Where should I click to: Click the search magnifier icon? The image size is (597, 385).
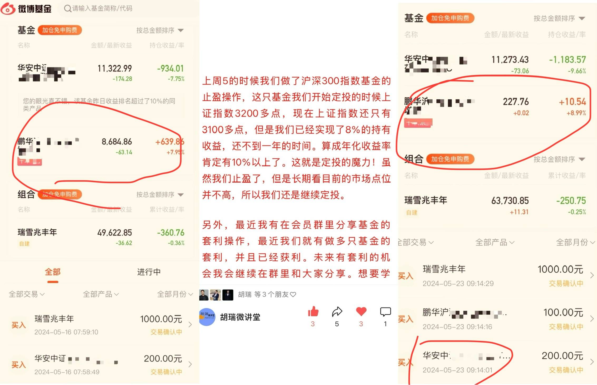pos(67,8)
